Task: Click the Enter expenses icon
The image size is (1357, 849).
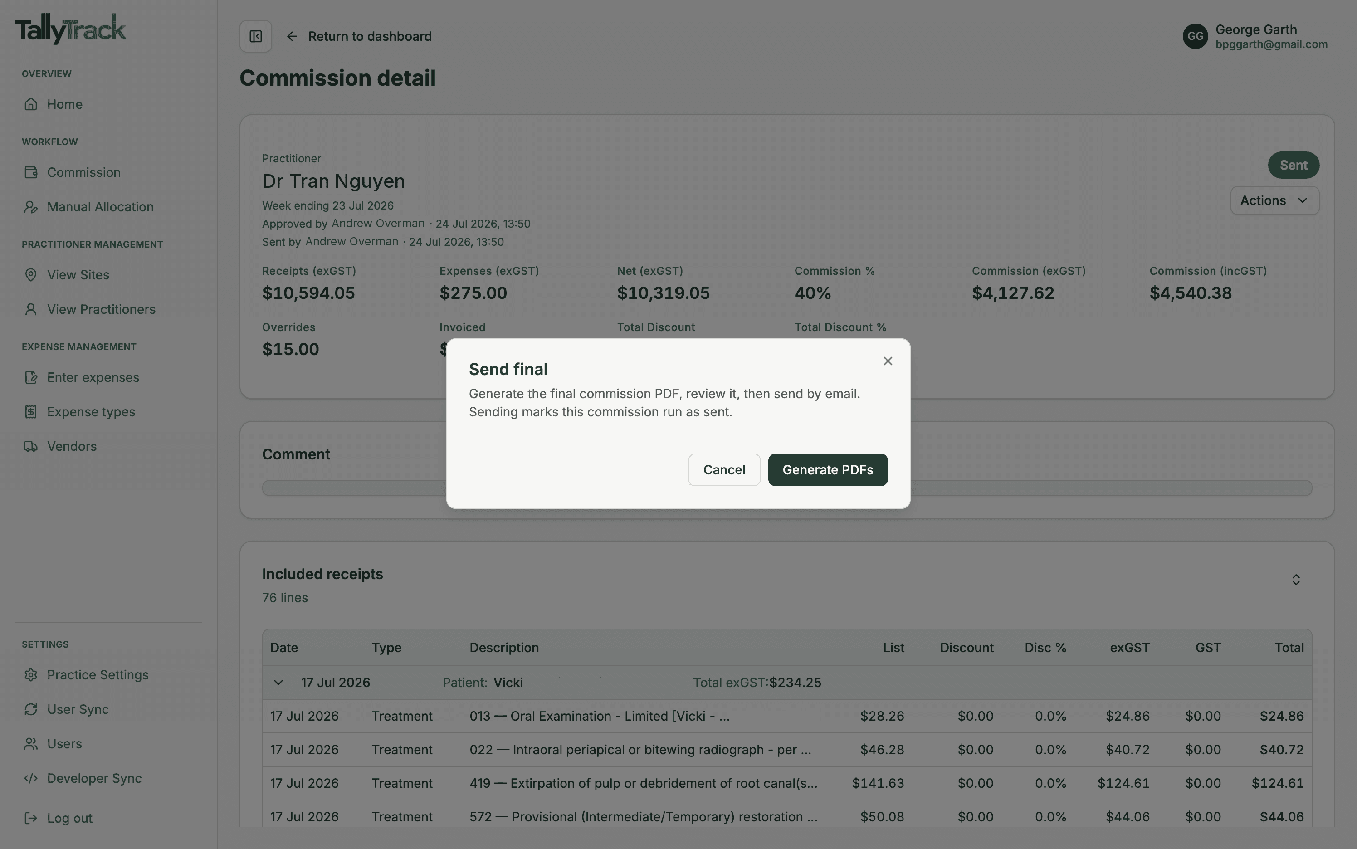Action: (x=31, y=377)
